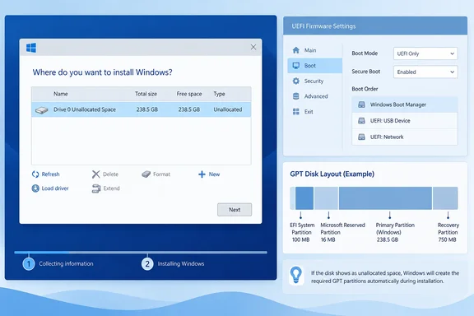
Task: Click the UEFI Firmware Settings title
Action: 323,26
